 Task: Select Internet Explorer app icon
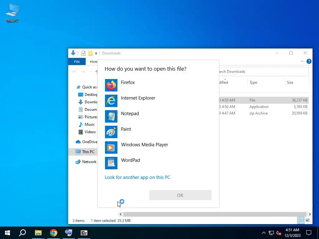pyautogui.click(x=111, y=101)
